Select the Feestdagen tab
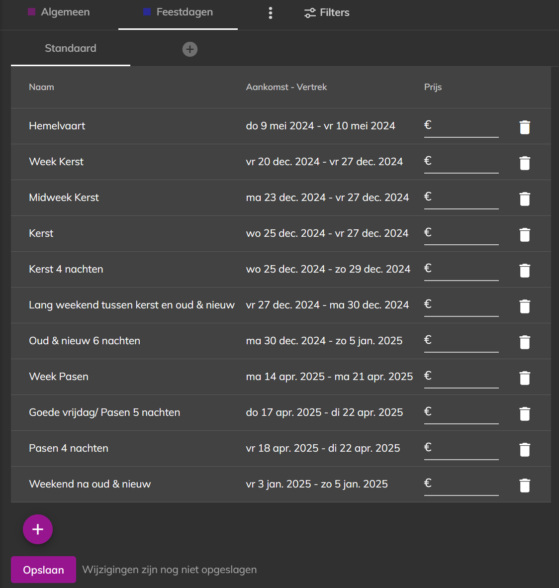This screenshot has height=588, width=559. point(178,12)
